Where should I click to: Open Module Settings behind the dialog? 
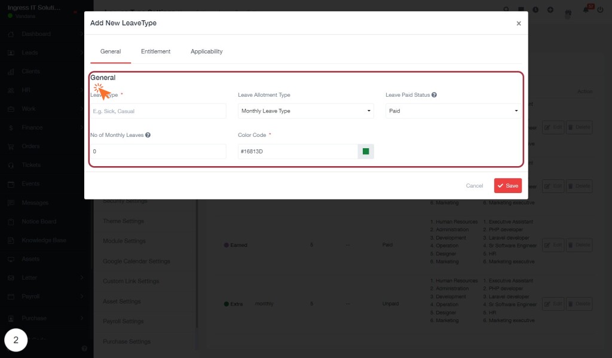pyautogui.click(x=124, y=241)
